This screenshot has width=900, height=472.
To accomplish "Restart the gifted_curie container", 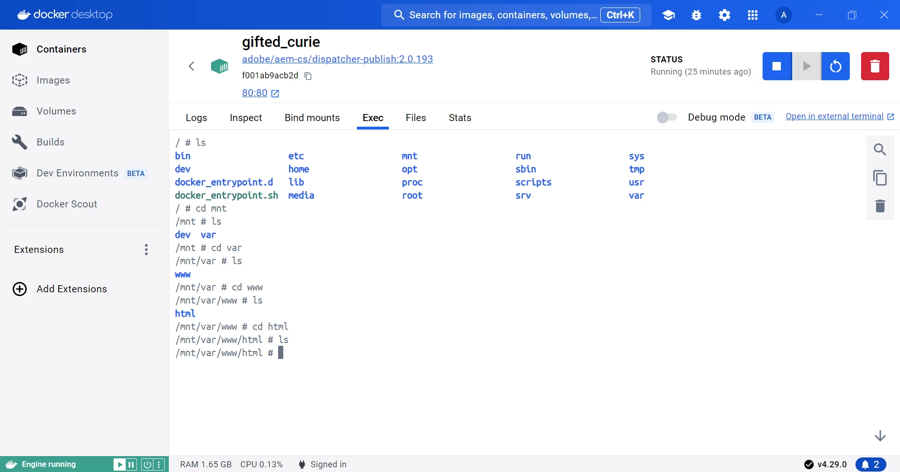I will pyautogui.click(x=835, y=66).
